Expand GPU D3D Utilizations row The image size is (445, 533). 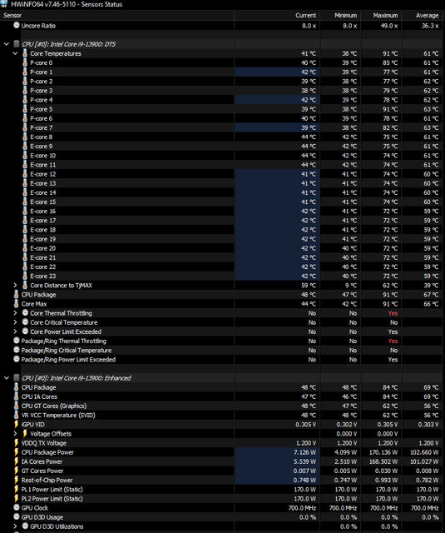coord(15,526)
